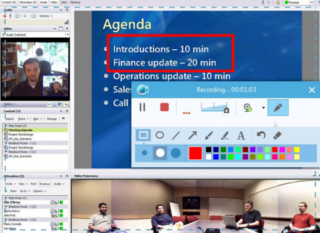Click Start in Attendees toolbar
The height and width of the screenshot is (233, 320).
pyautogui.click(x=13, y=191)
